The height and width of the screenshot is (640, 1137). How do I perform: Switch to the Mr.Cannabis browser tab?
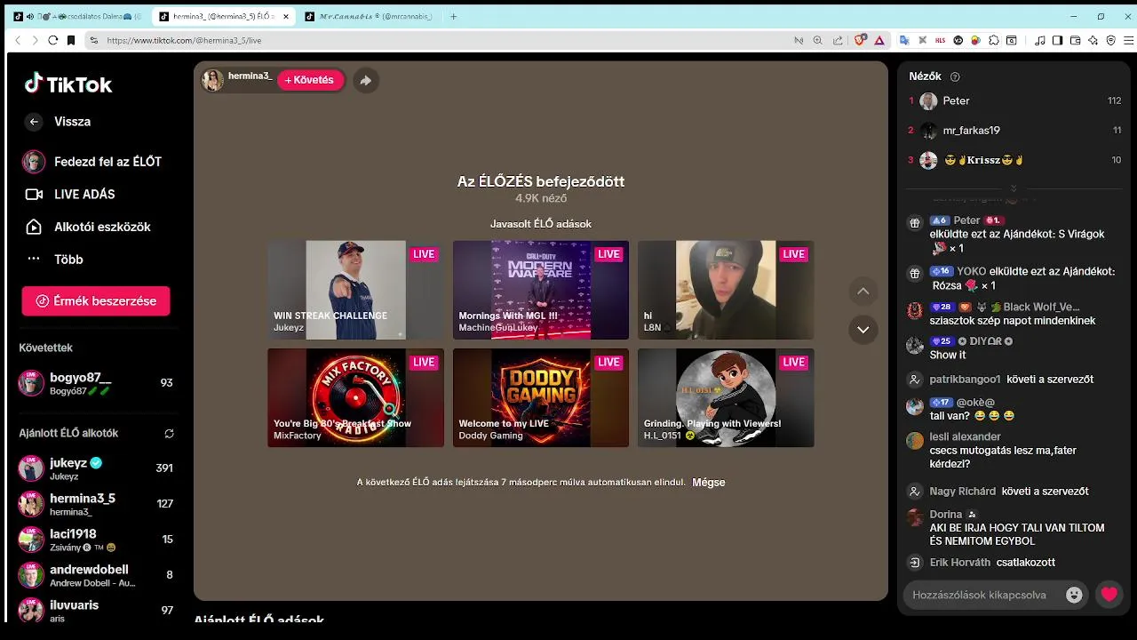(x=368, y=16)
